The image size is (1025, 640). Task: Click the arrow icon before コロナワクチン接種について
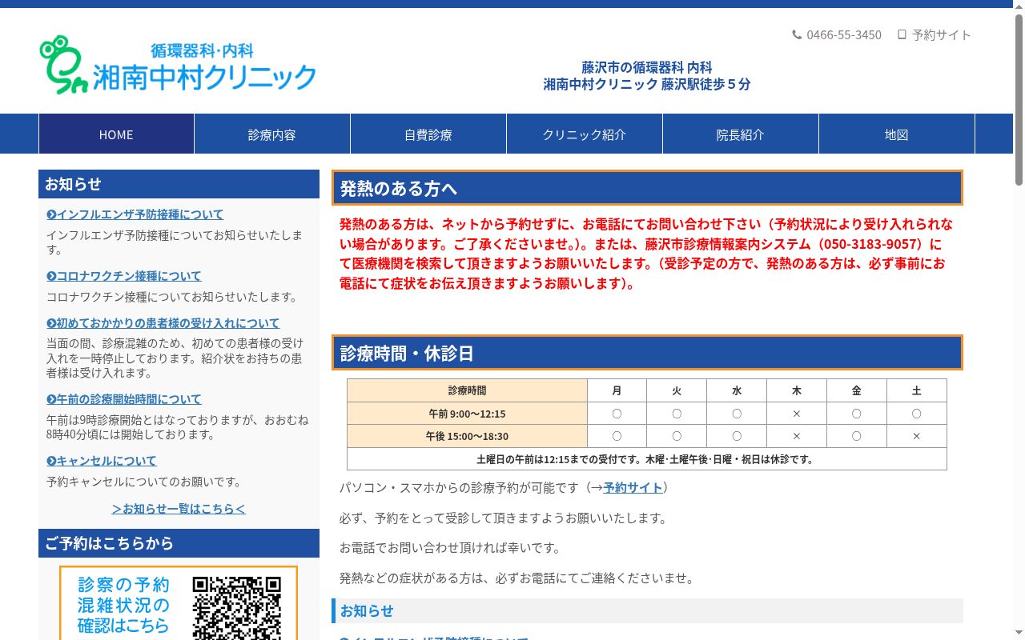(51, 276)
